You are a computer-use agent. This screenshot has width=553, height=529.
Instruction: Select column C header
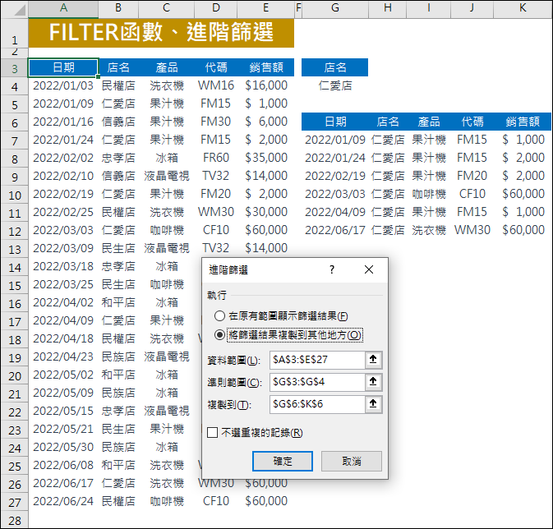pos(167,8)
